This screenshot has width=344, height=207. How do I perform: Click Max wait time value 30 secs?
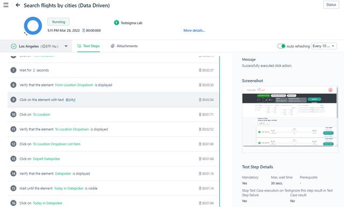277,183
